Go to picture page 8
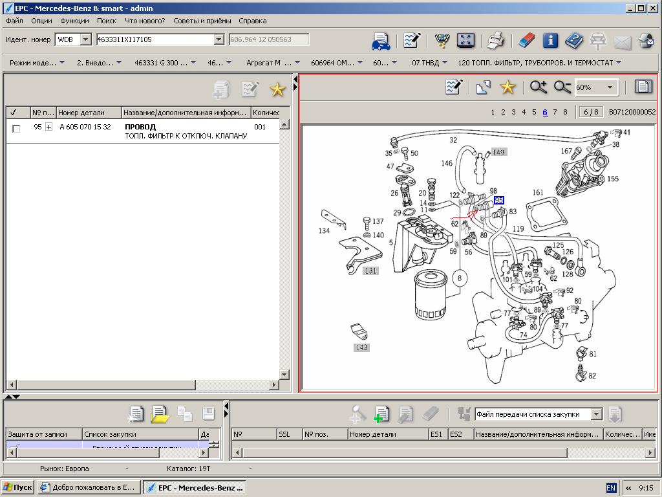This screenshot has height=497, width=662. tap(565, 112)
